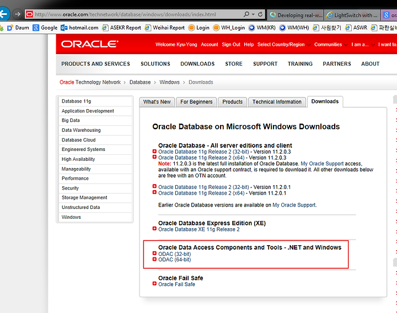Select Security in sidebar
Viewport: 397px width, 313px height.
point(95,188)
